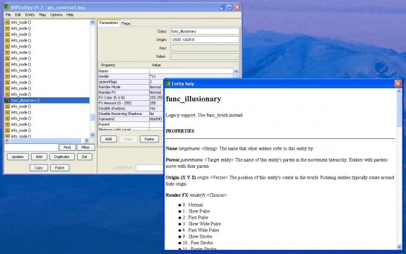Click the Linked from input field
Screen dimensions: 406x254
coord(150,168)
